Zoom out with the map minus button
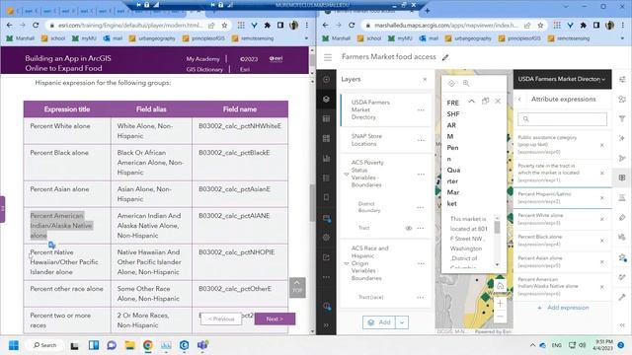The width and height of the screenshot is (632, 355). coord(500,317)
